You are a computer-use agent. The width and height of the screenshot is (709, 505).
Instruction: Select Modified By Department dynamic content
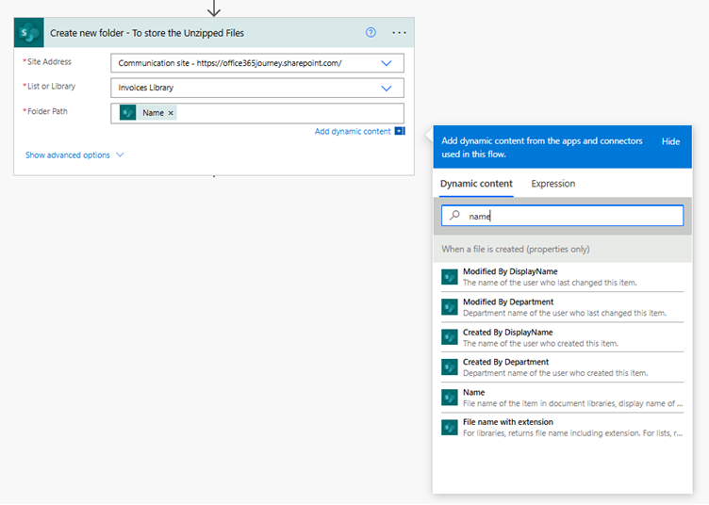[562, 307]
